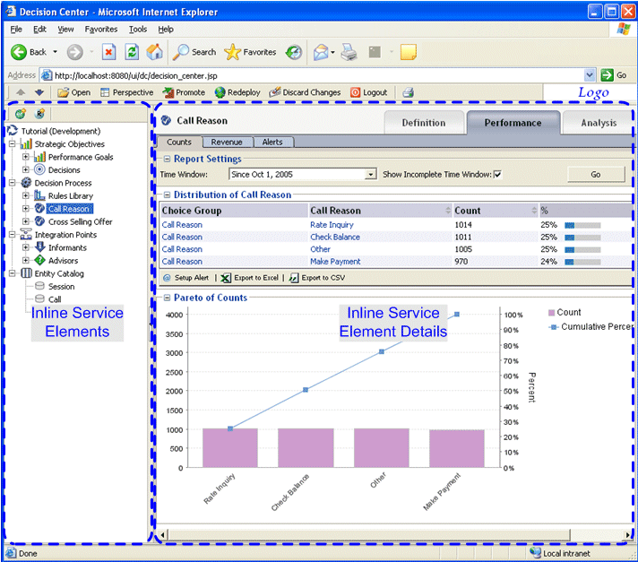Viewport: 638px width, 562px height.
Task: Click the Logout button
Action: coord(368,92)
